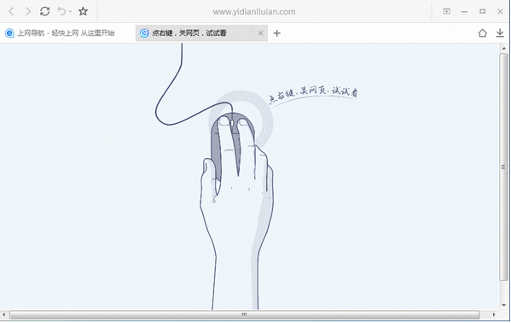This screenshot has width=511, height=323.
Task: Open the dropdown arrow beside the undo icon
Action: (71, 12)
